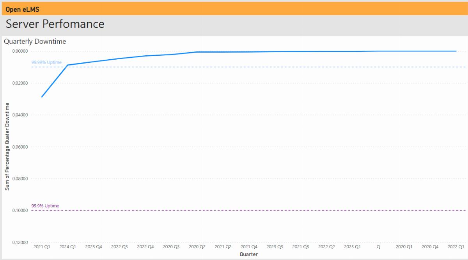The width and height of the screenshot is (468, 260).
Task: Click the Open eLMS header title
Action: coord(23,10)
